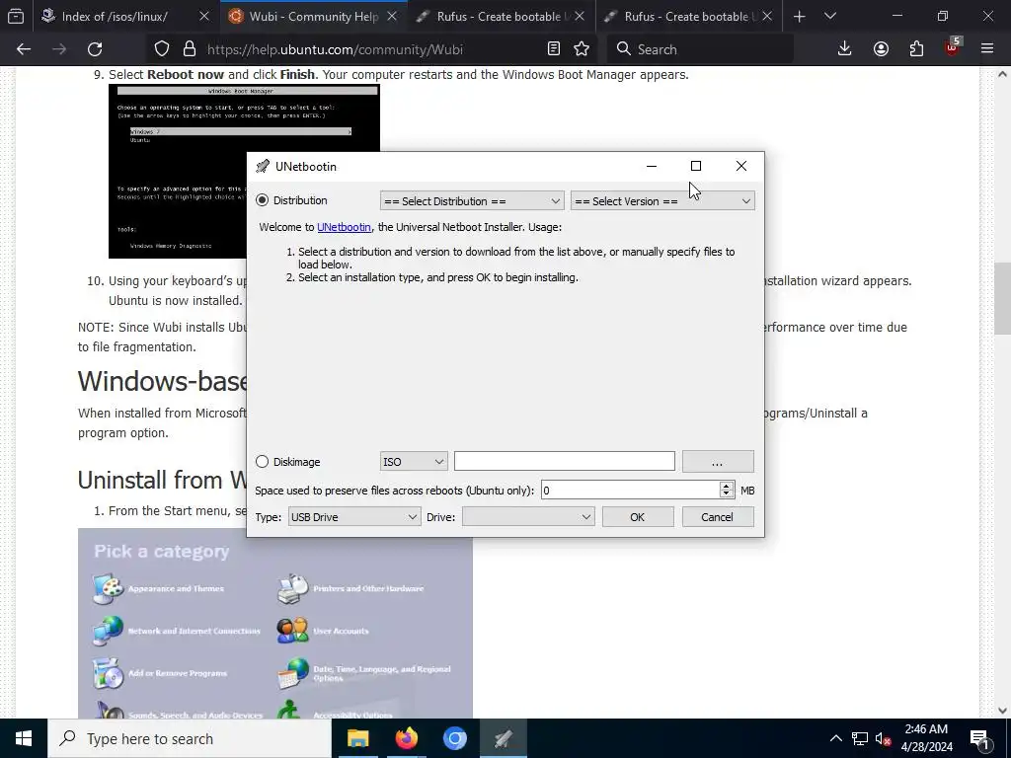The height and width of the screenshot is (758, 1011).
Task: Bookmark this page with the star
Action: (x=582, y=49)
